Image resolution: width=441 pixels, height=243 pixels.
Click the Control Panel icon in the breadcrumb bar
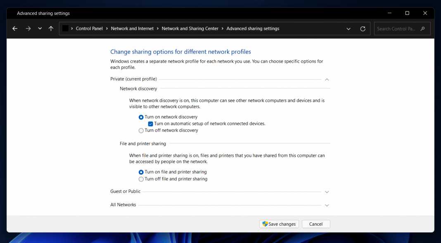66,28
